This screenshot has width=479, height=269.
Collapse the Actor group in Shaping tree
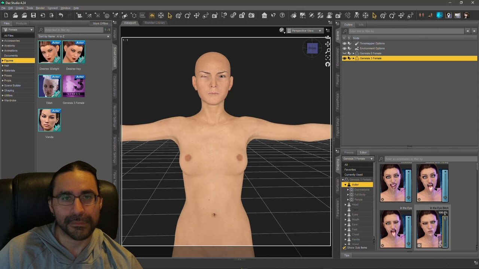tap(345, 185)
